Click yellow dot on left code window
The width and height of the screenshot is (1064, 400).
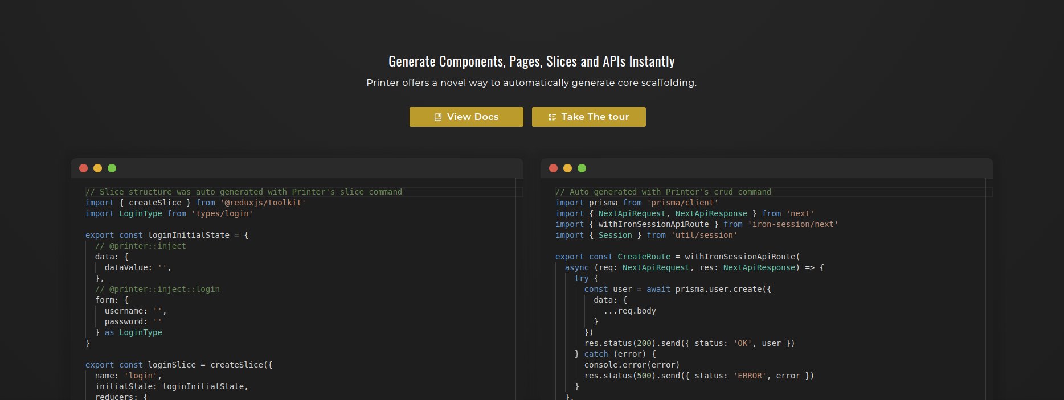pos(97,168)
